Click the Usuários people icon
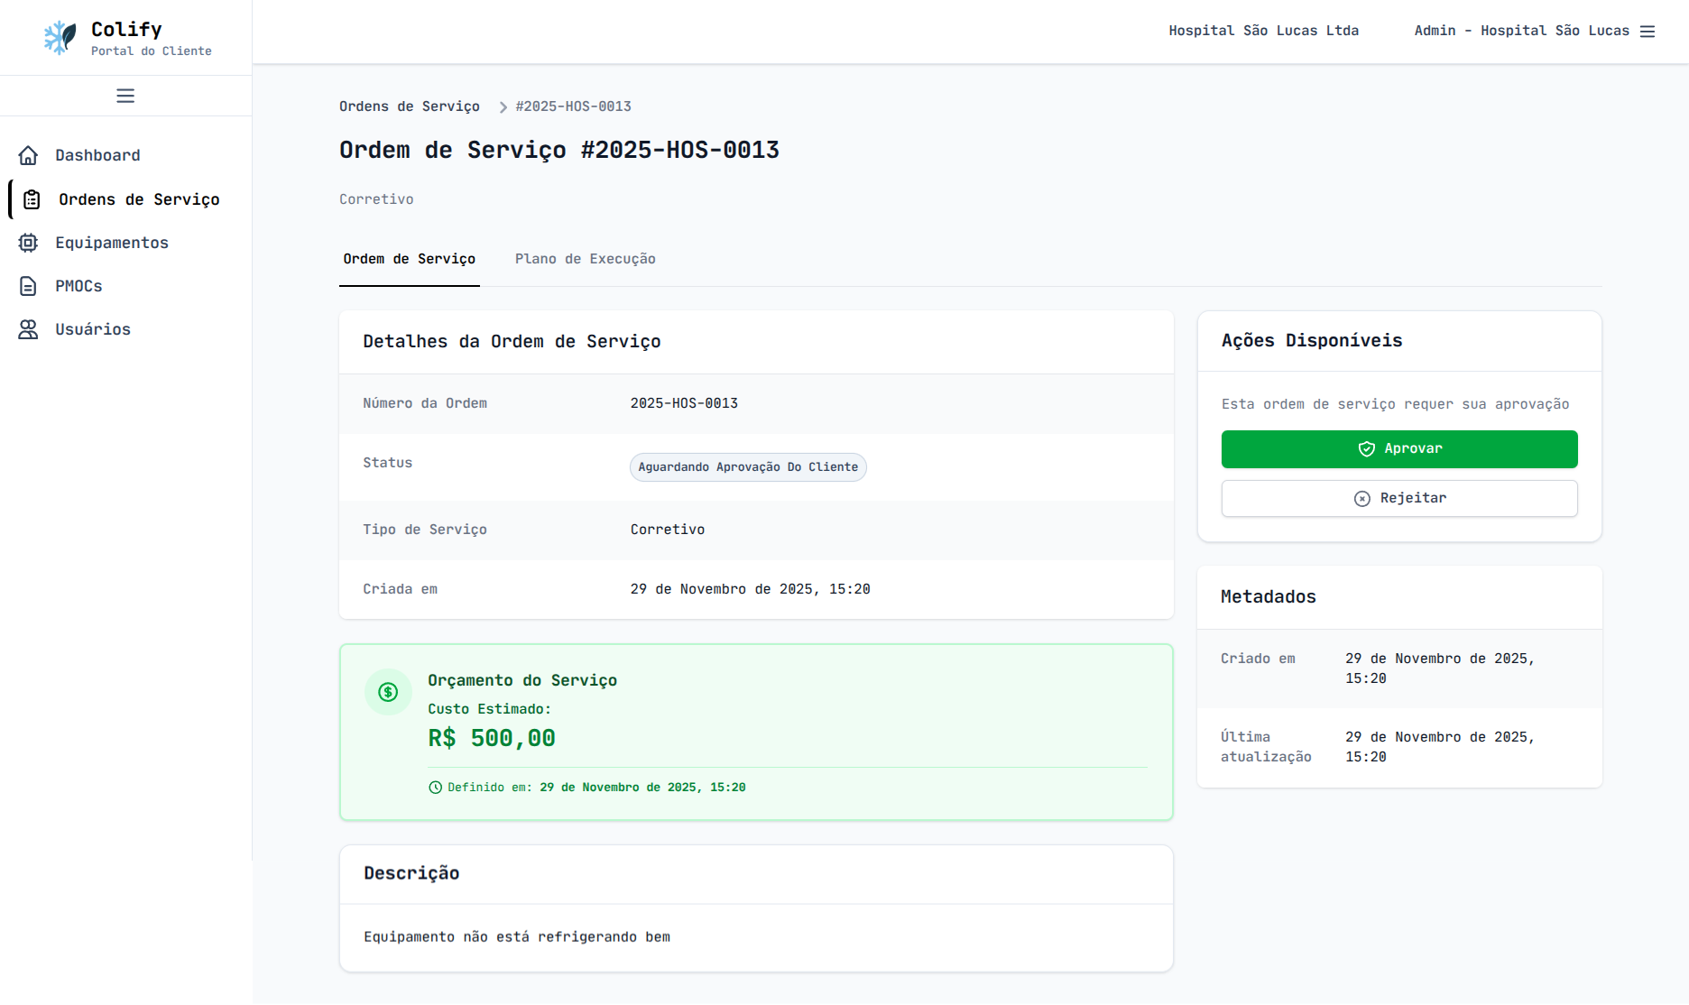Image resolution: width=1689 pixels, height=1005 pixels. coord(29,329)
